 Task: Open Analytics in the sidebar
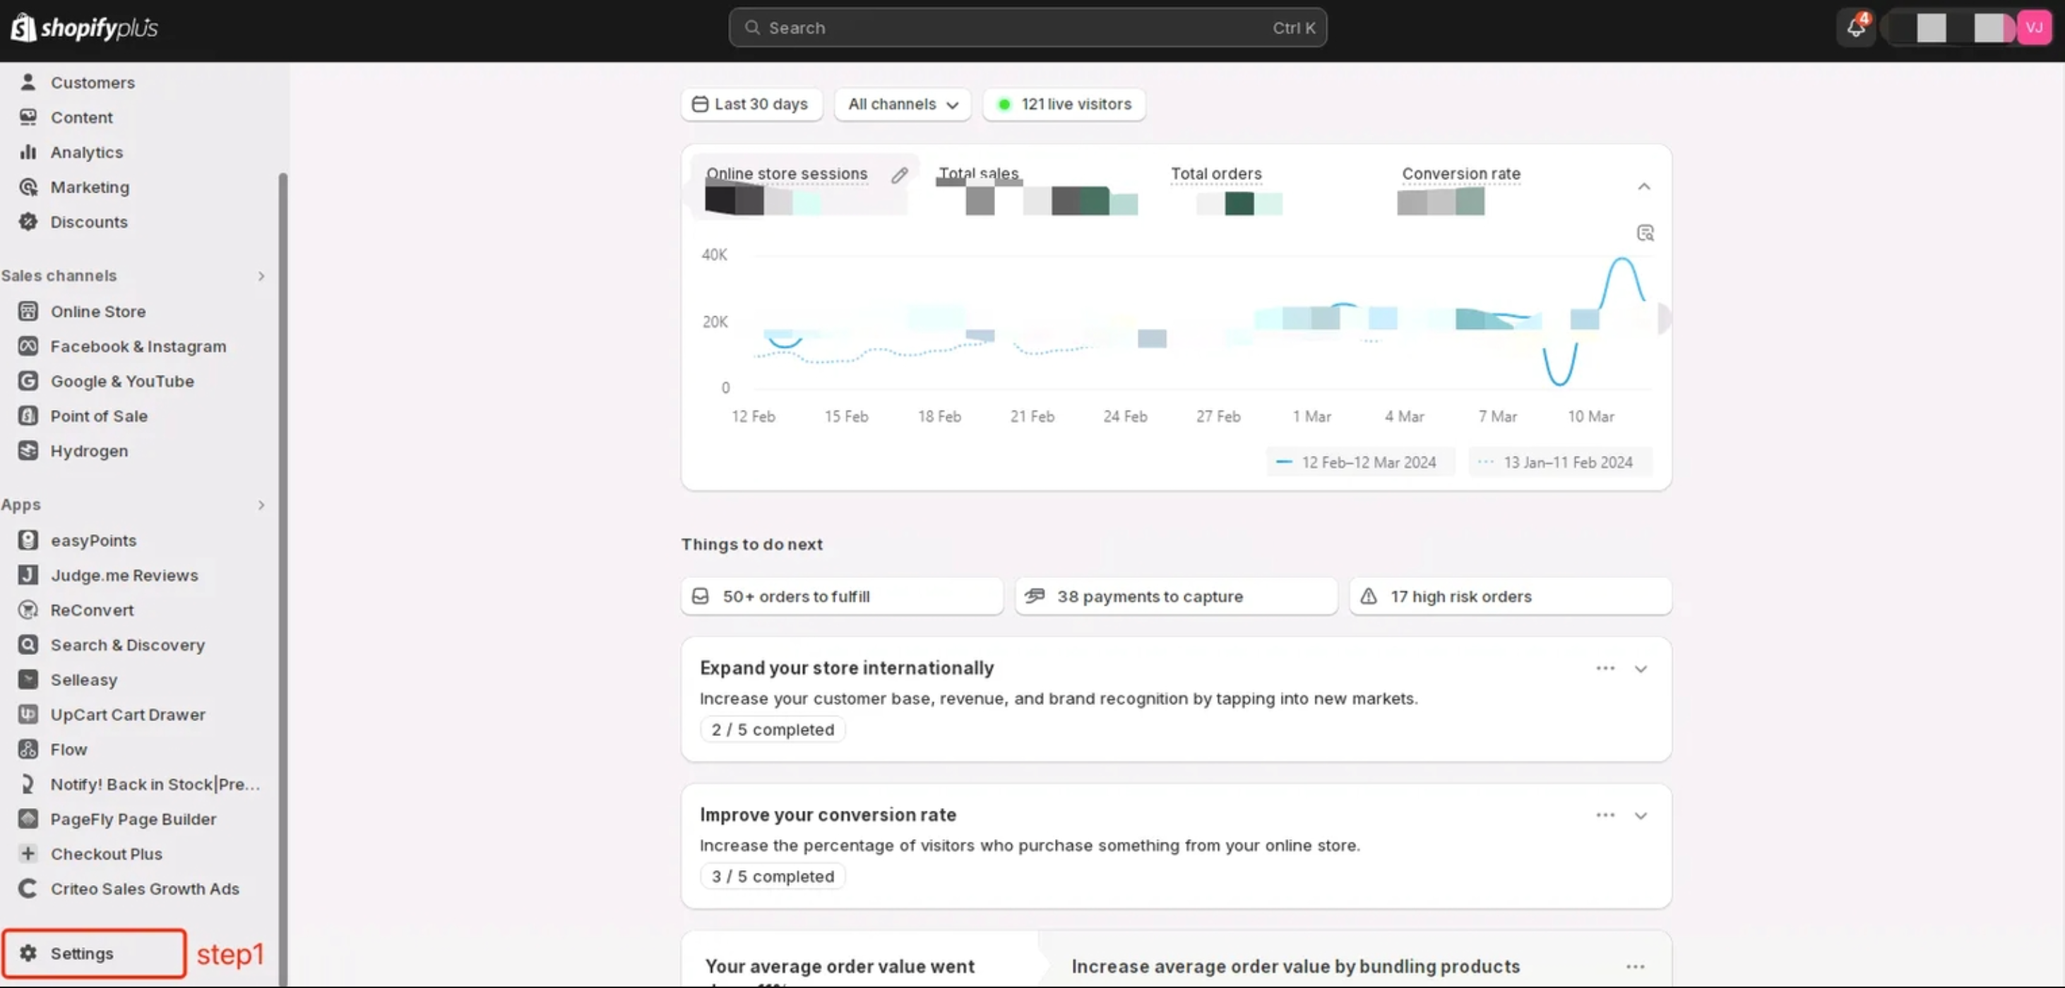point(87,152)
